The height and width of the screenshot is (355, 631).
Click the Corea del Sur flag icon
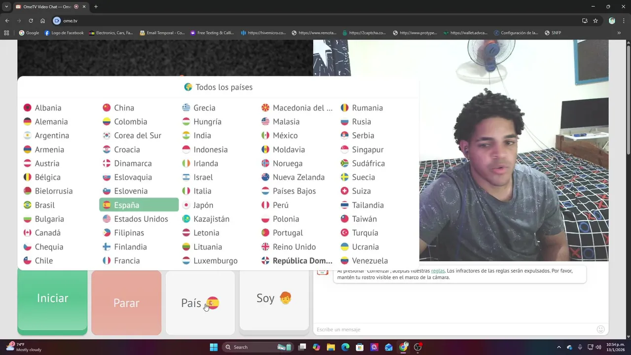(x=106, y=136)
